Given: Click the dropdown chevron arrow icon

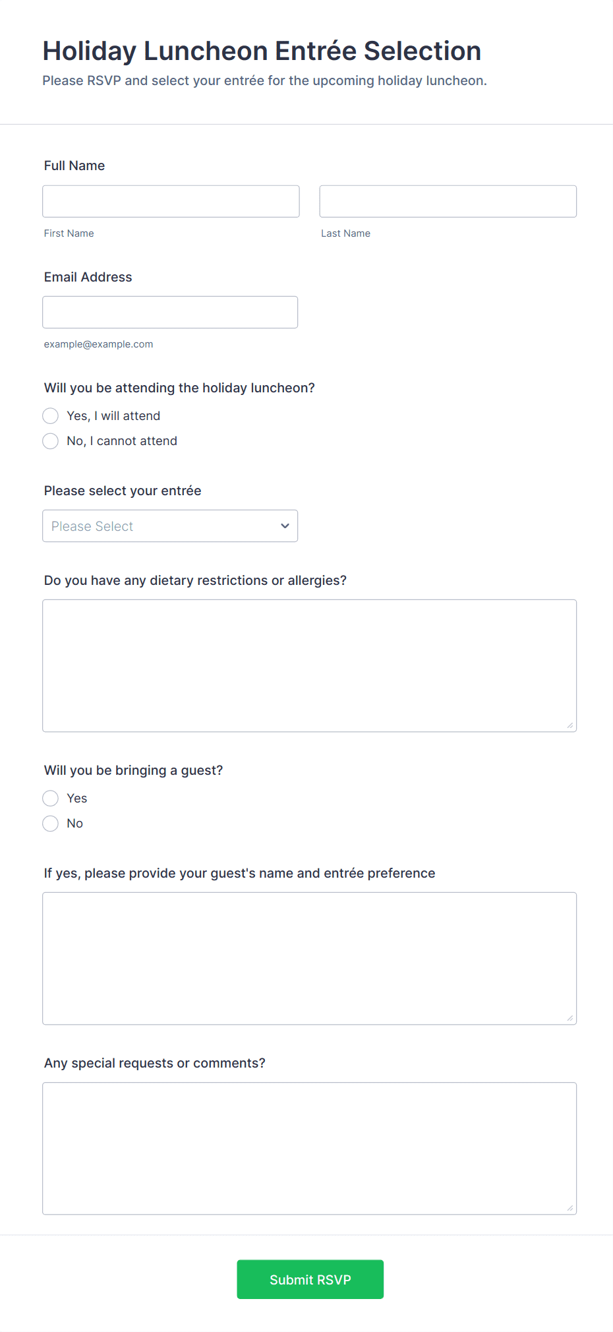Looking at the screenshot, I should coord(285,526).
